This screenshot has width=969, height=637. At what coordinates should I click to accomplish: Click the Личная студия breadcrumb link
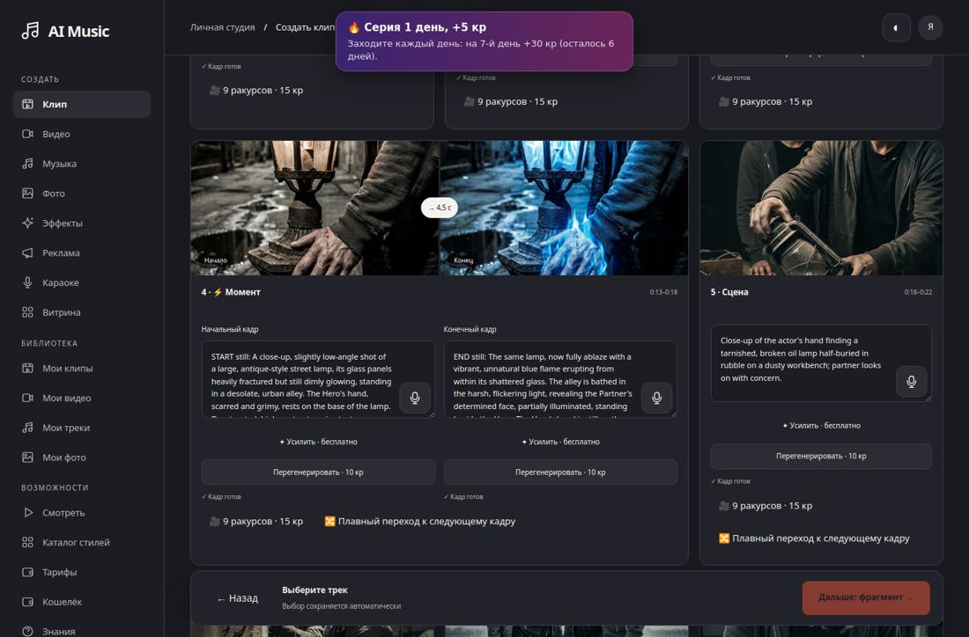[x=223, y=27]
